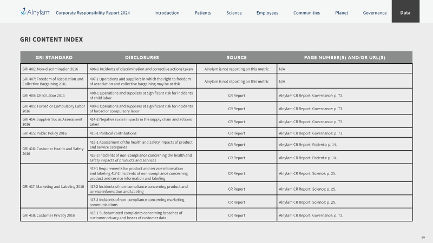Click the 415-1 Political contributions disclosure
Image resolution: width=433 pixels, height=243 pixels.
113,133
